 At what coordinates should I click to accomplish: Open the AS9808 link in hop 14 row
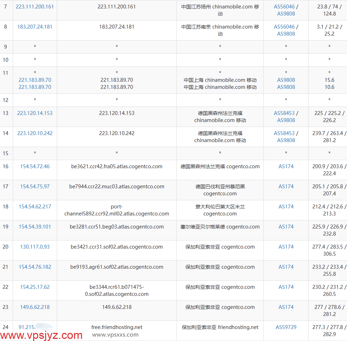286,140
